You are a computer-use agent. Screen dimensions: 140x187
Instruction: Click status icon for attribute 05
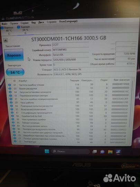[x=11, y=96]
